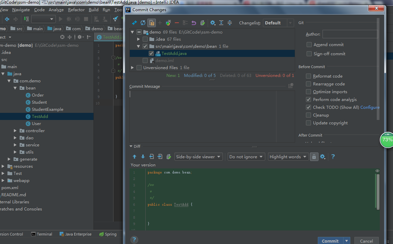Refresh the changes list in Commit dialog
This screenshot has width=393, height=244.
[143, 23]
